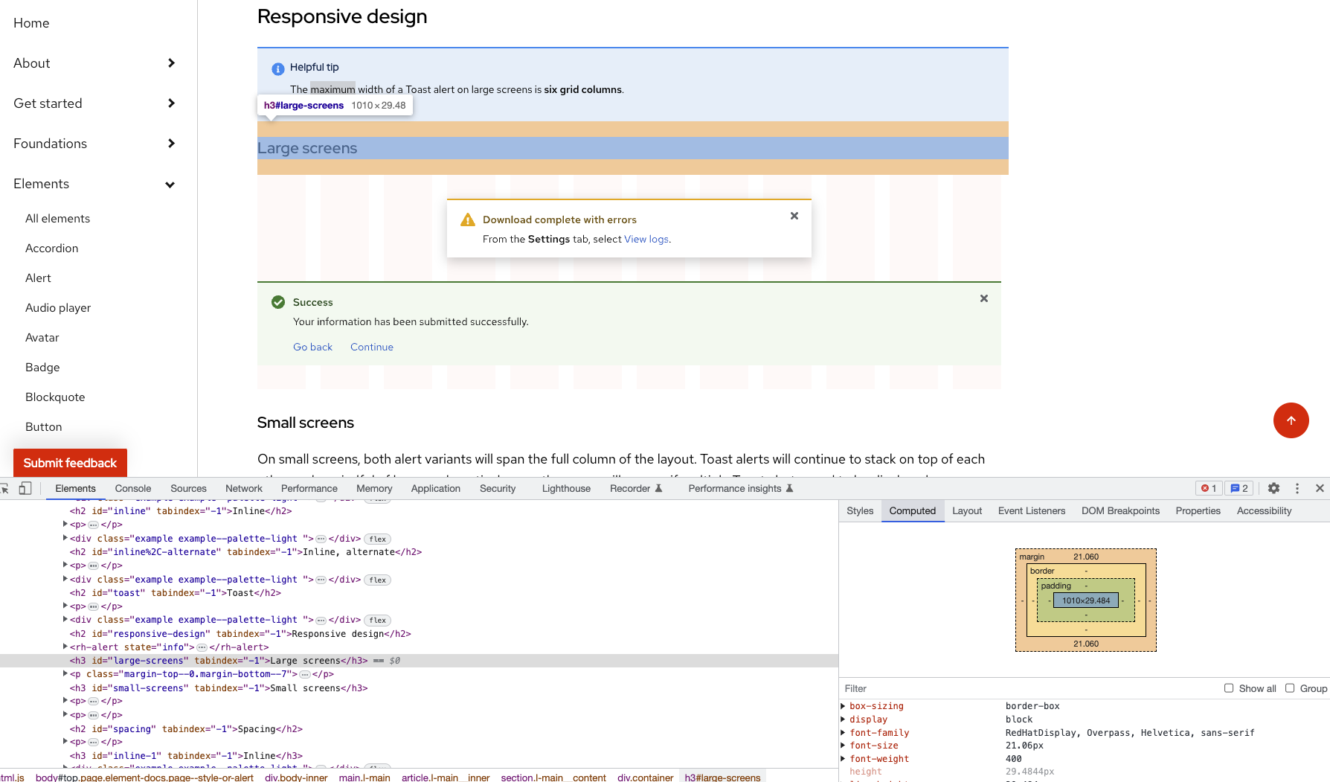
Task: Click the View logs link
Action: (646, 239)
